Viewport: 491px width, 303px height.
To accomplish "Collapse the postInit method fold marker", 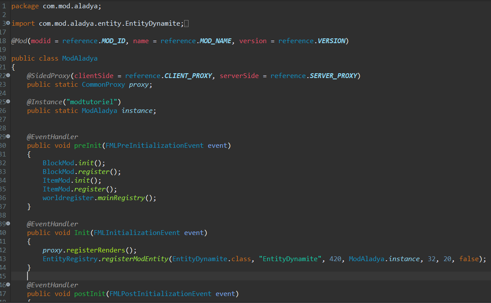I will [x=8, y=285].
